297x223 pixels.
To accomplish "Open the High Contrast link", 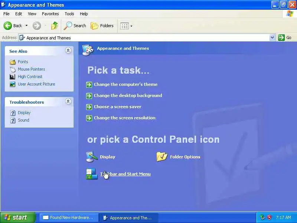I will pos(30,77).
